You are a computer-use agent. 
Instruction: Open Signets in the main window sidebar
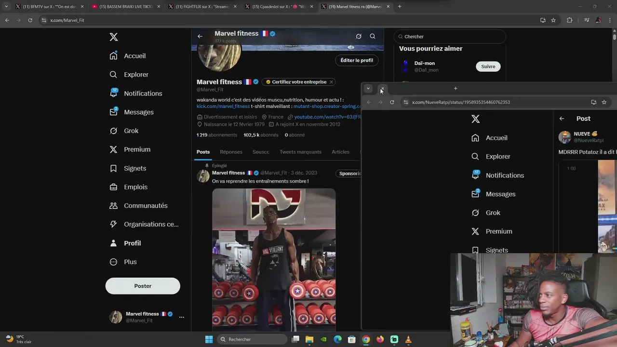(x=128, y=168)
